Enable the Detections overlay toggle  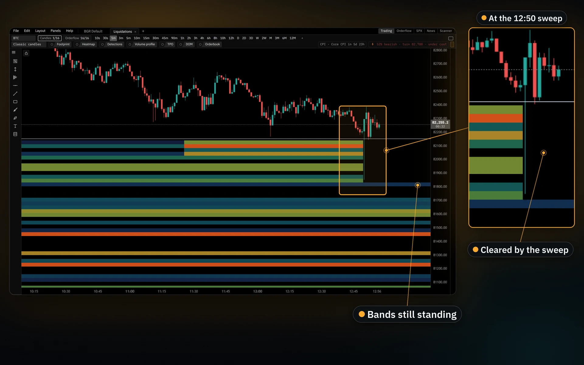(112, 44)
